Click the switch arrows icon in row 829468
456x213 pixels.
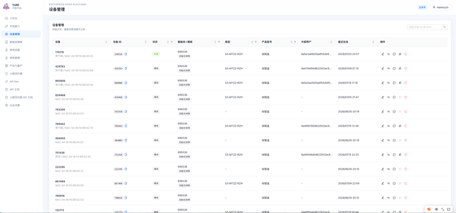pyautogui.click(x=389, y=97)
